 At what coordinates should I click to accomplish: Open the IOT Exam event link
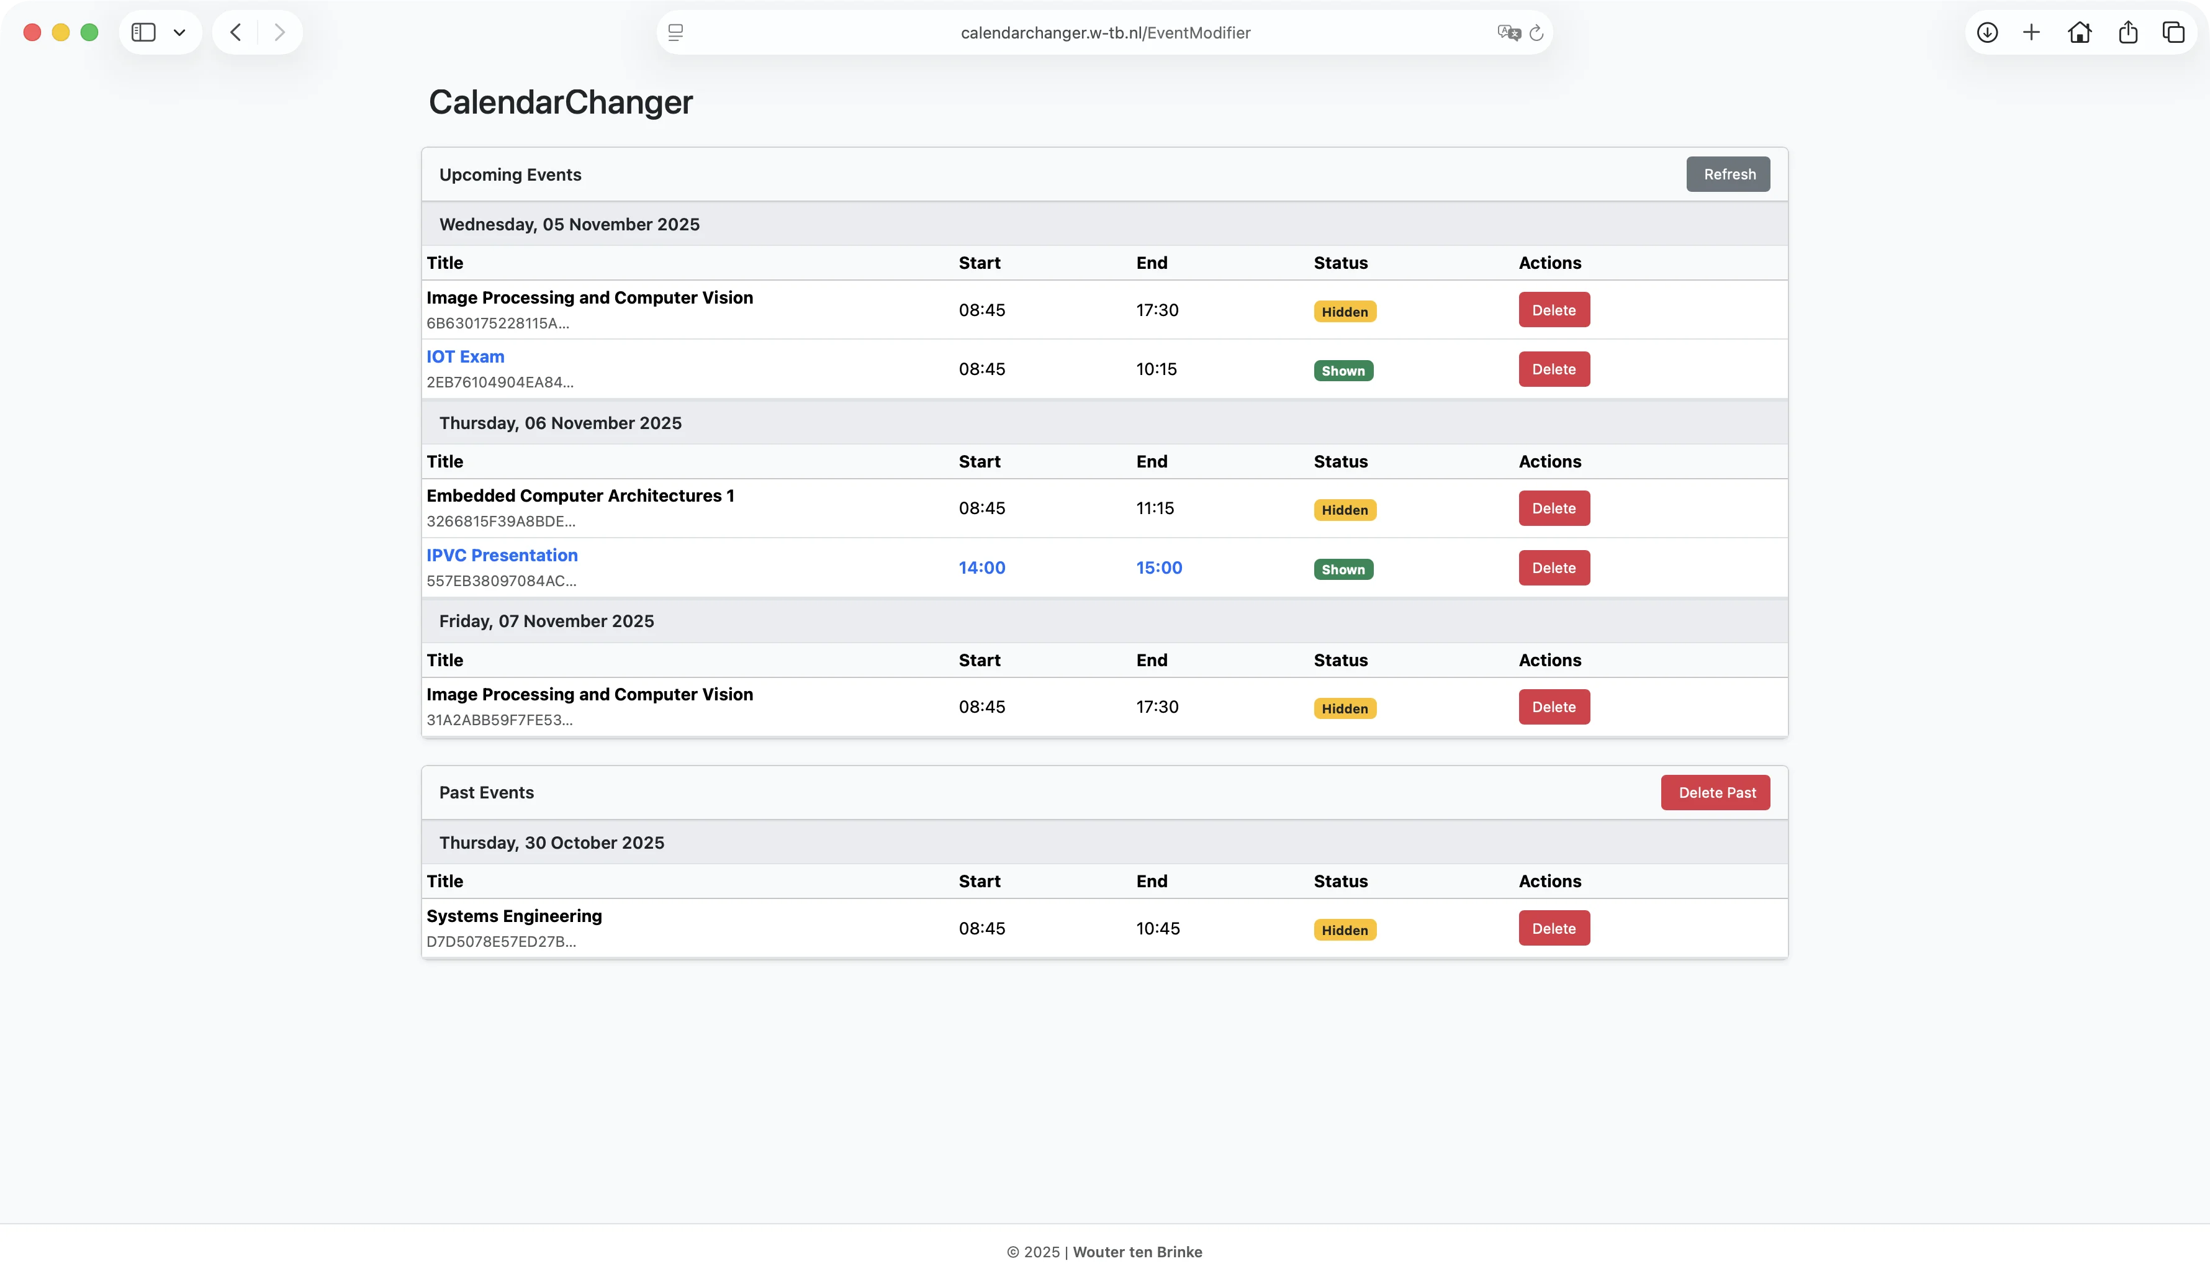pyautogui.click(x=465, y=356)
